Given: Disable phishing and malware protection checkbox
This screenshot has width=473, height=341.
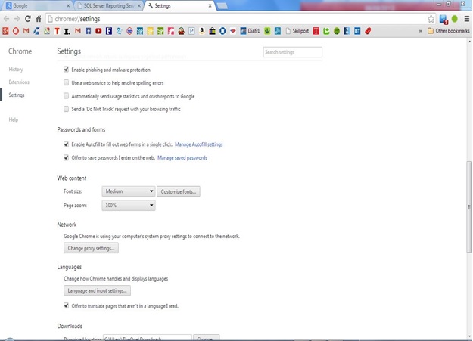Looking at the screenshot, I should pos(67,70).
